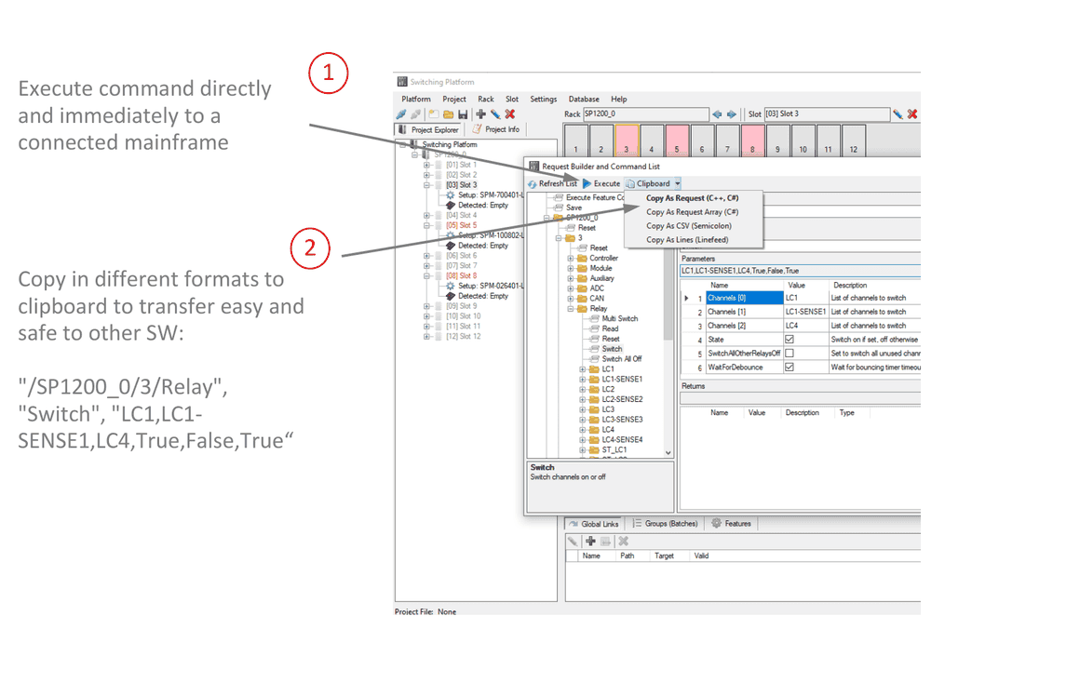Image resolution: width=1080 pixels, height=696 pixels.
Task: Toggle the WaitForDebounce checkbox
Action: click(790, 367)
